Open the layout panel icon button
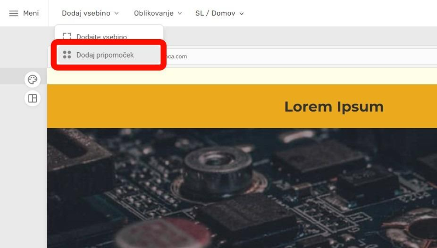This screenshot has height=248, width=437. click(x=33, y=99)
